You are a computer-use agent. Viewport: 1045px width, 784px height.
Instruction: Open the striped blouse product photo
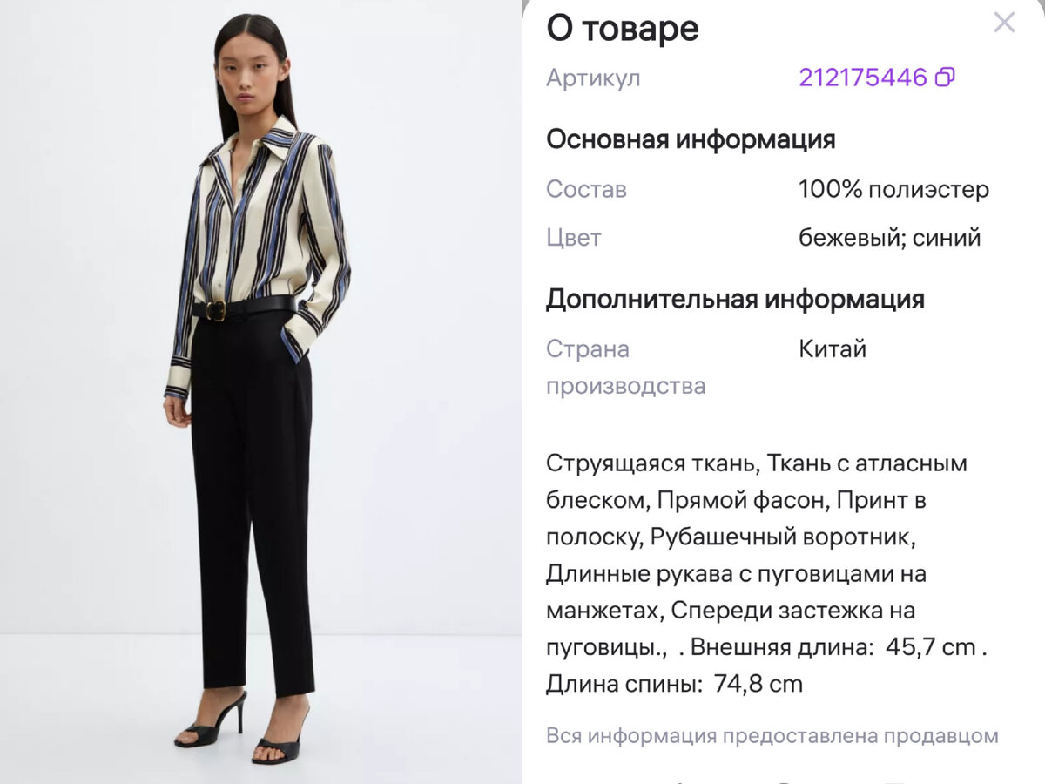[x=261, y=392]
